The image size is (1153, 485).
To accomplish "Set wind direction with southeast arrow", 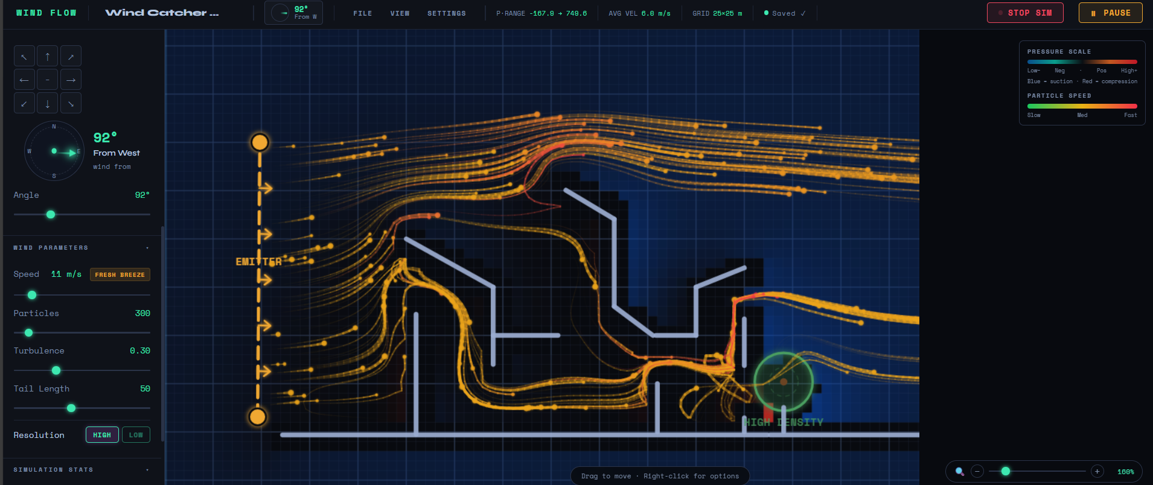I will pyautogui.click(x=71, y=103).
